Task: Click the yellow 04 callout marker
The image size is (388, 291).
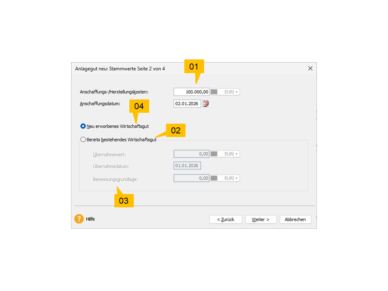Action: 139,106
